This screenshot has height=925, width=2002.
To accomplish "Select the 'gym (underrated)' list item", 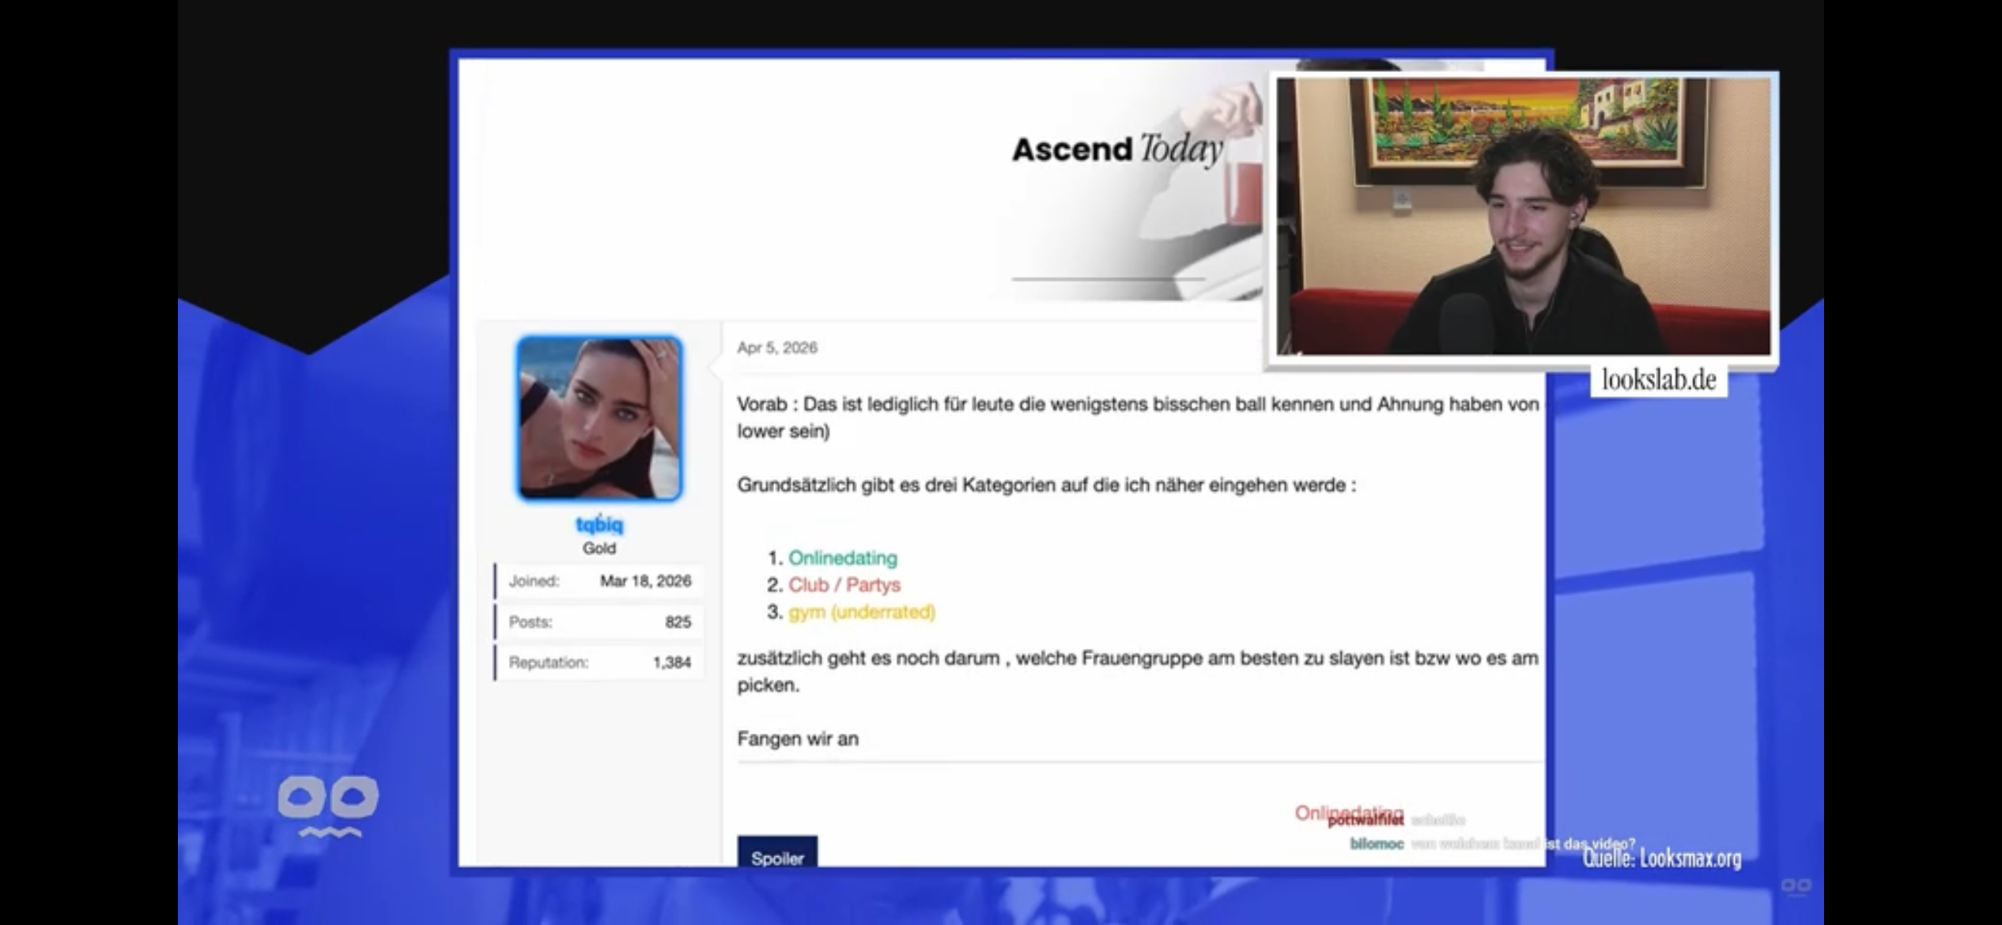I will click(x=862, y=612).
